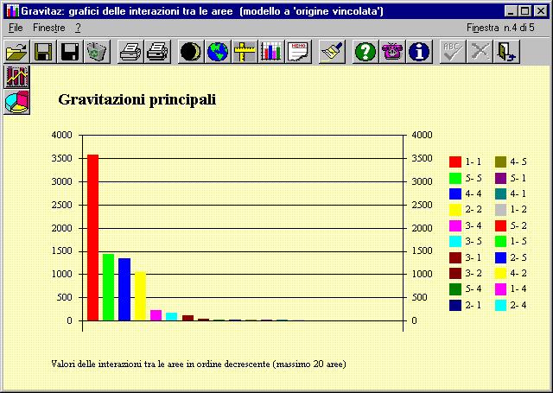
Task: Open the Finestre menu
Action: 48,29
